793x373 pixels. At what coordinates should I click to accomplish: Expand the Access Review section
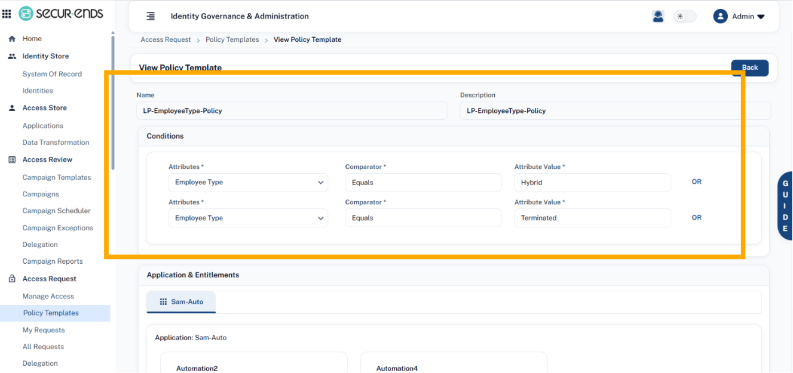[47, 160]
